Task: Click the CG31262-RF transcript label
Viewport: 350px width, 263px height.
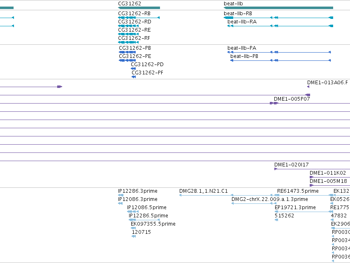Action: point(134,38)
